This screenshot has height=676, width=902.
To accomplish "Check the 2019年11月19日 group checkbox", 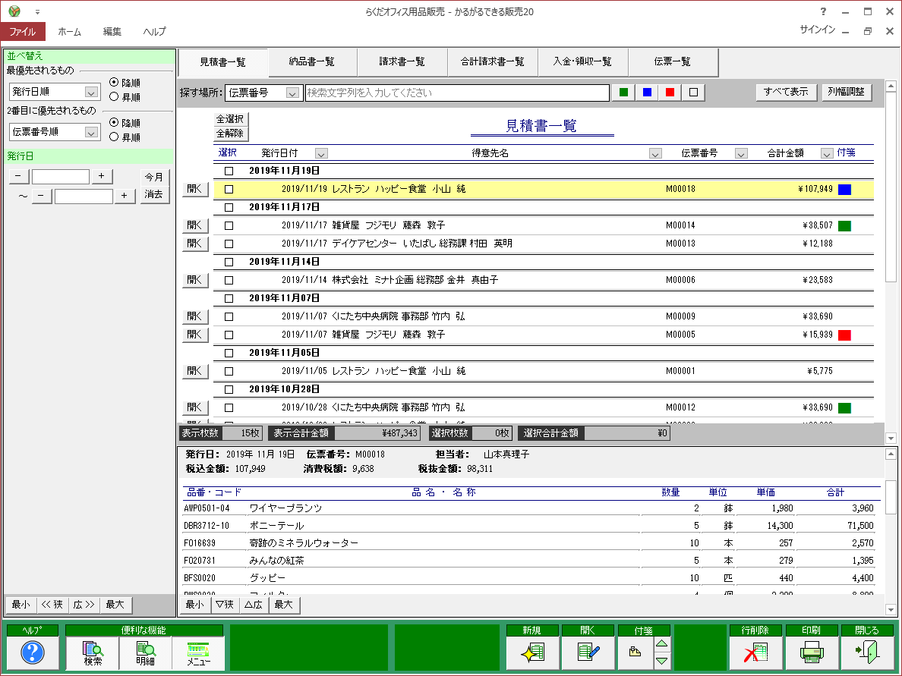I will [229, 171].
